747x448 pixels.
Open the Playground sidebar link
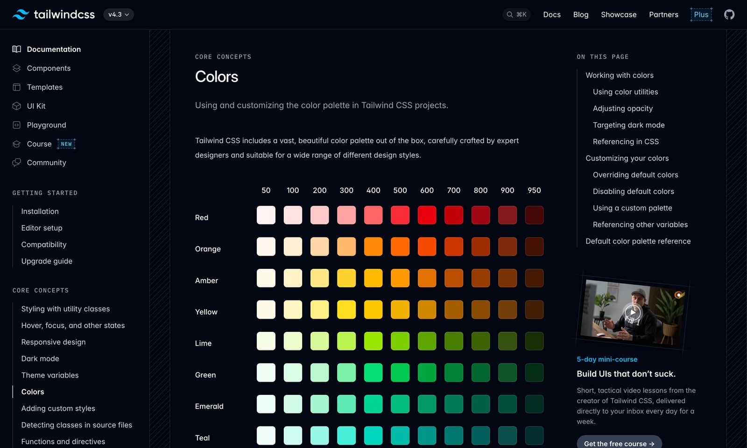[47, 125]
